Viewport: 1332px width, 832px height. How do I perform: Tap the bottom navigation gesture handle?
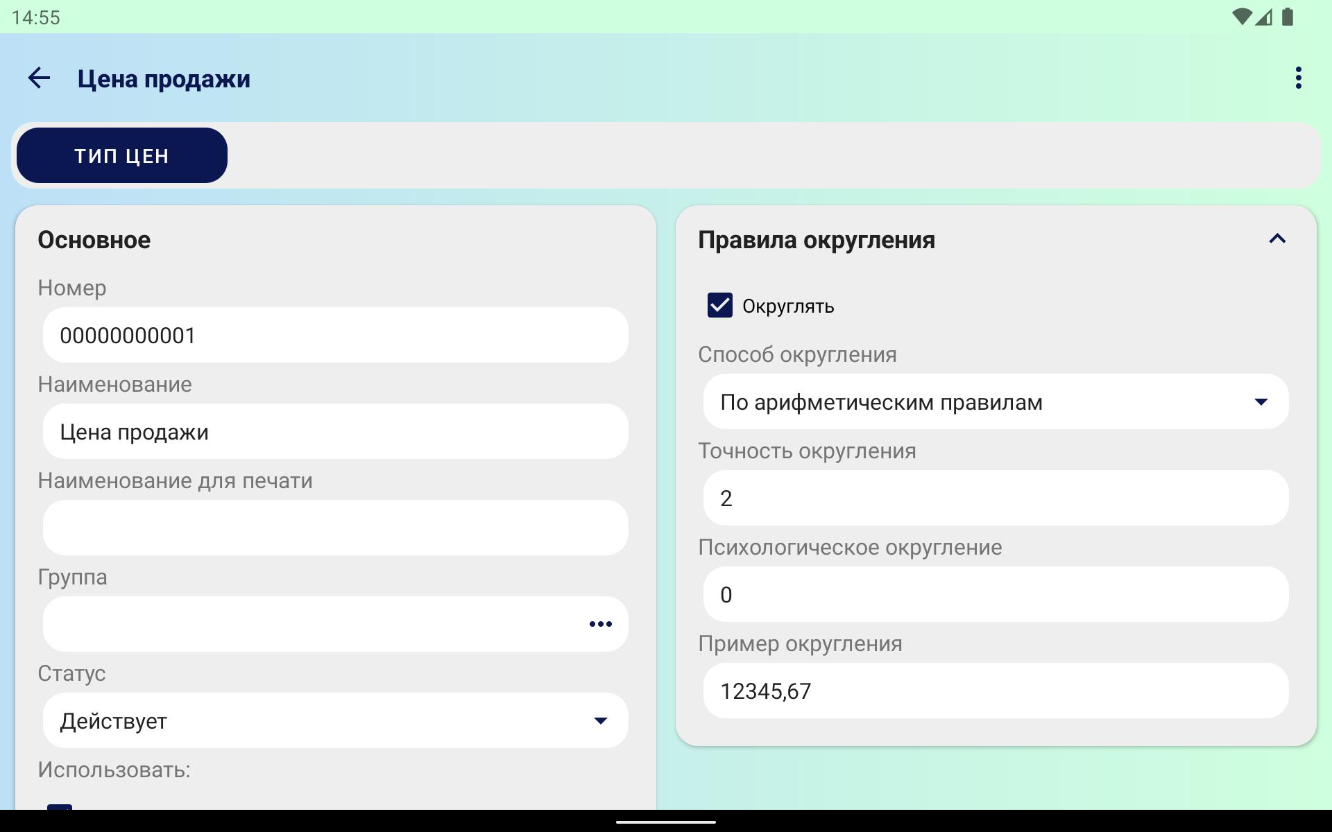[x=665, y=822]
